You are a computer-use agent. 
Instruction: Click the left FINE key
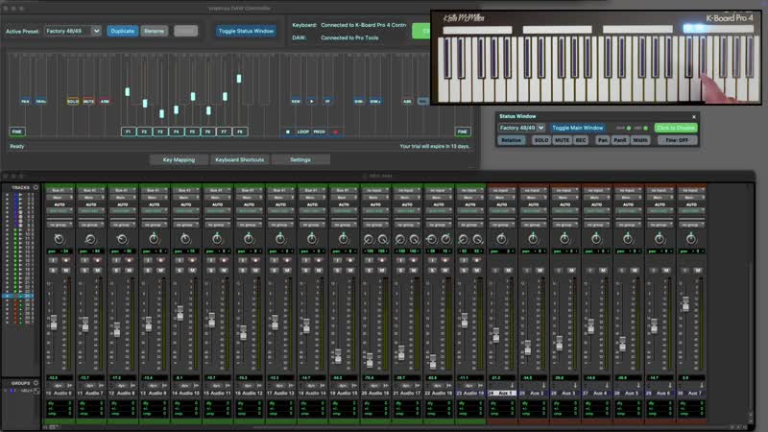pyautogui.click(x=17, y=132)
